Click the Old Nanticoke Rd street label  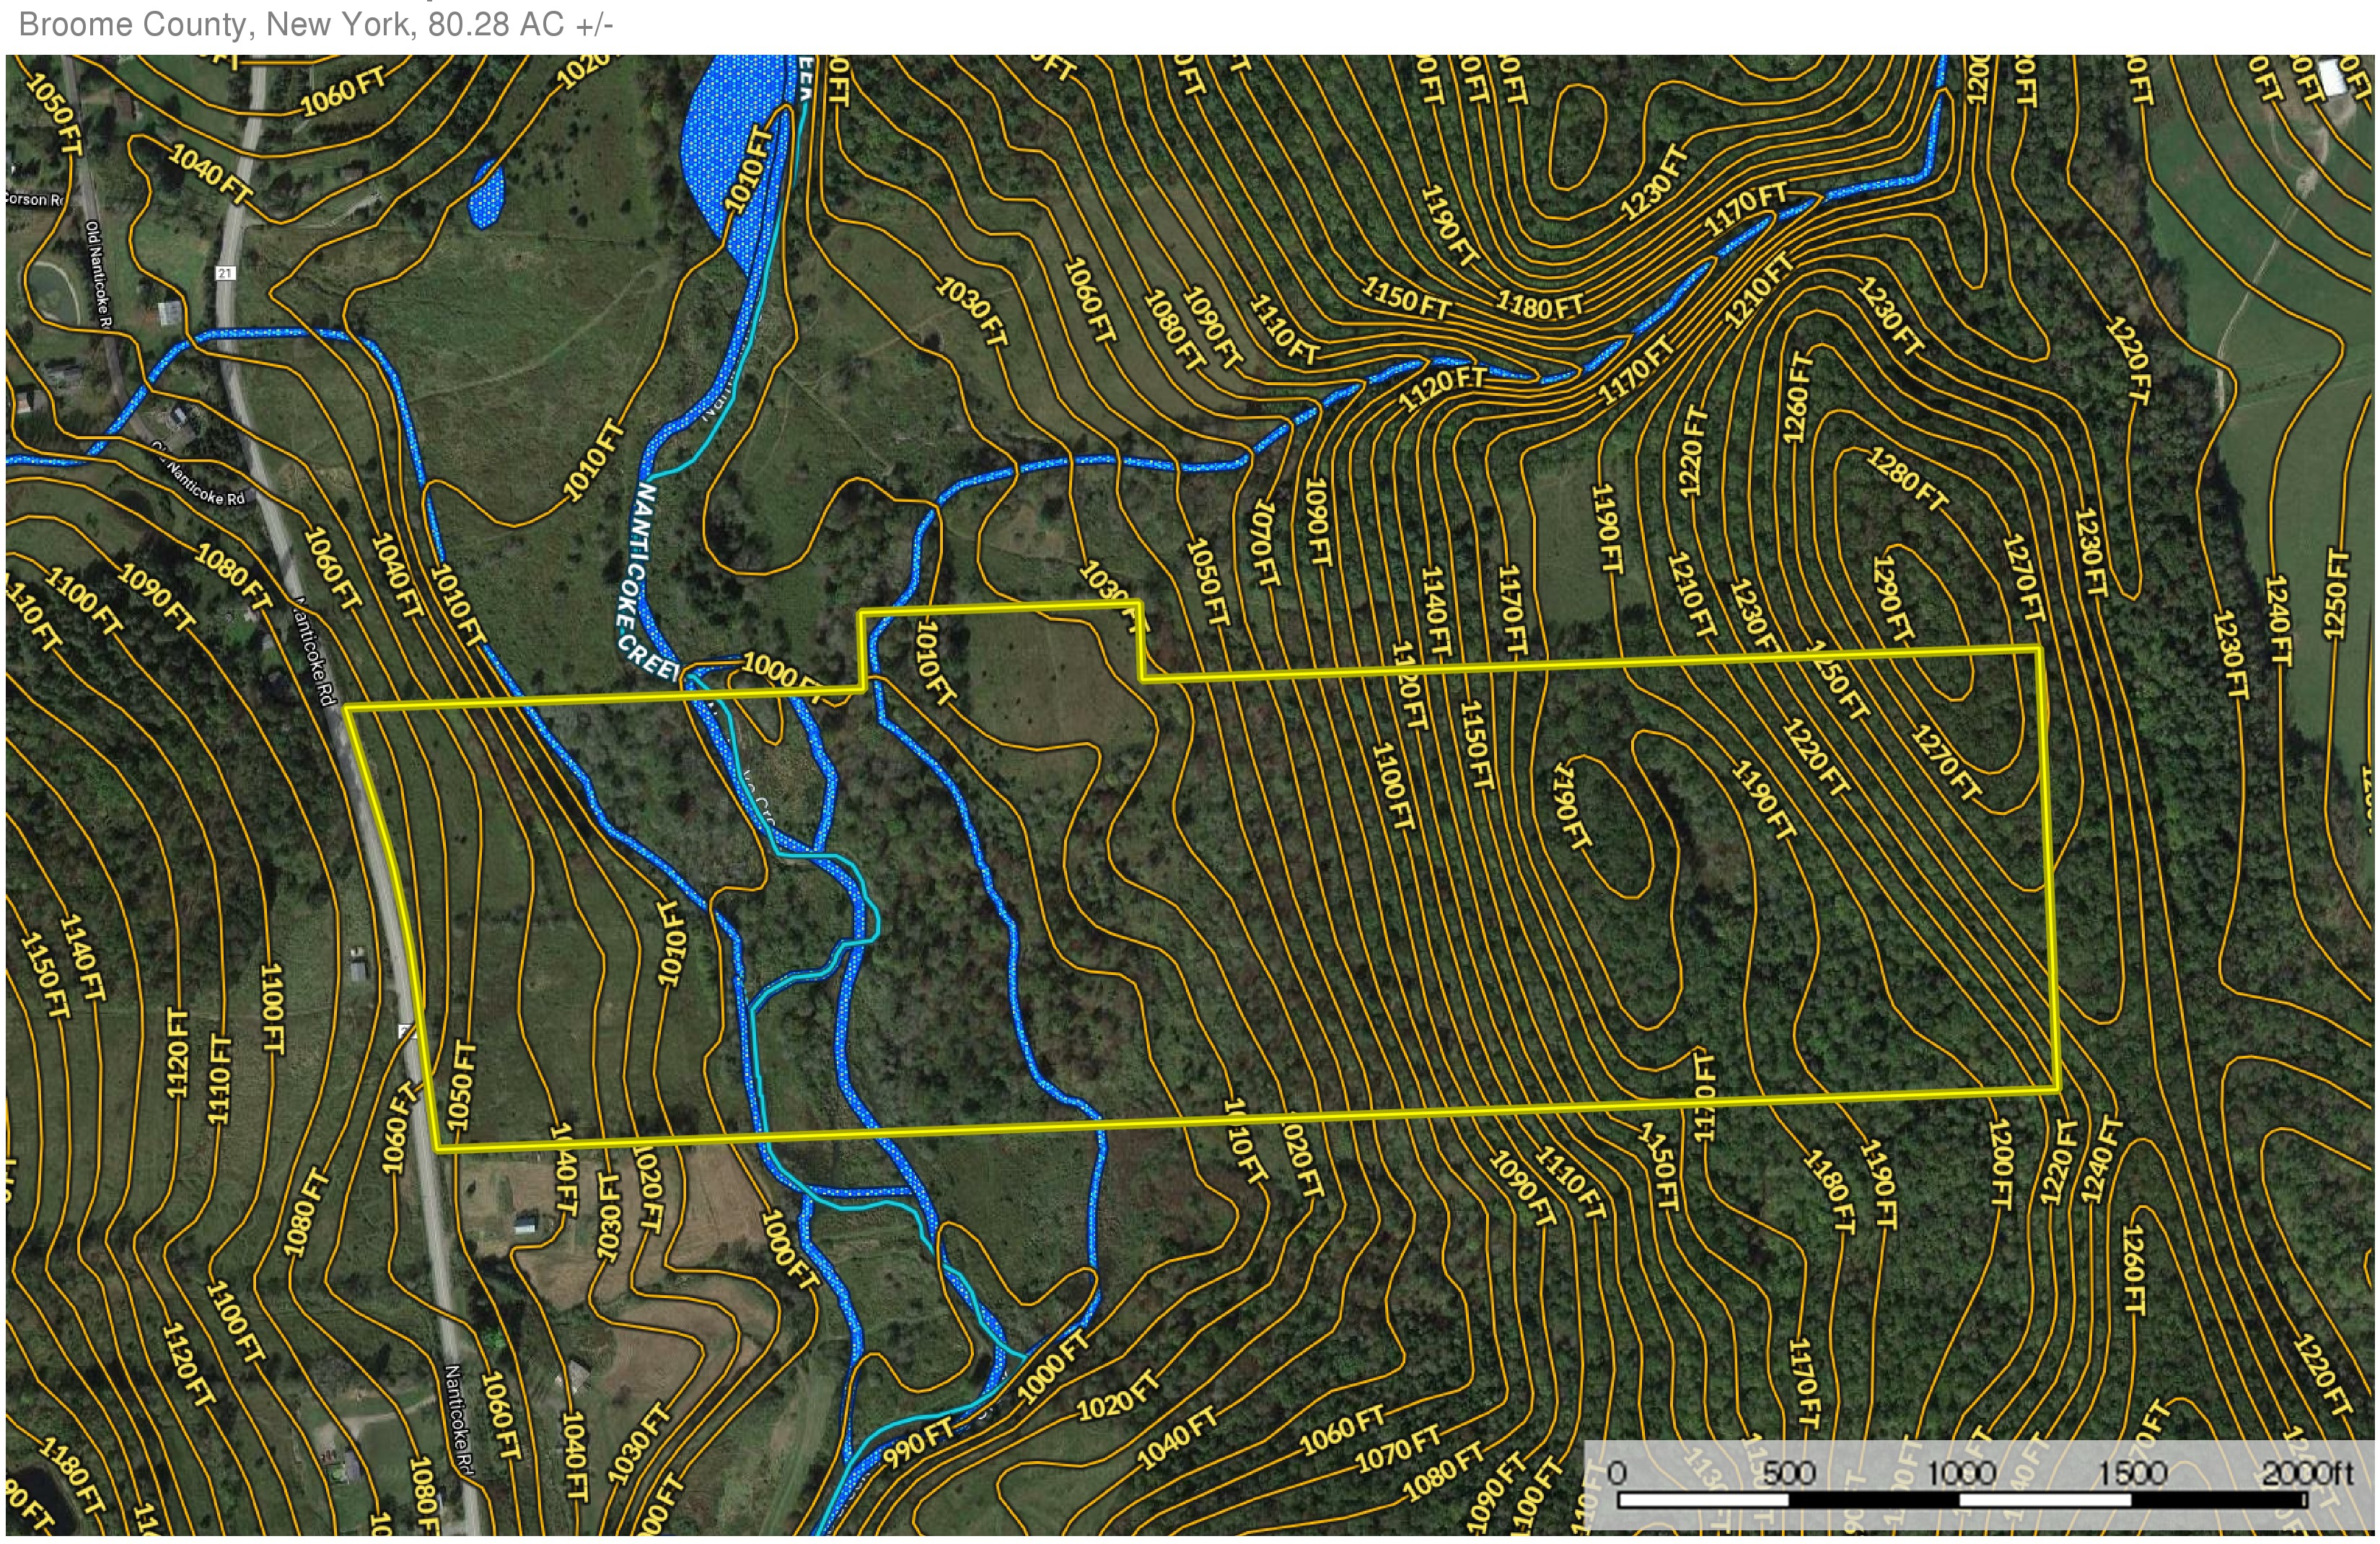pyautogui.click(x=97, y=274)
